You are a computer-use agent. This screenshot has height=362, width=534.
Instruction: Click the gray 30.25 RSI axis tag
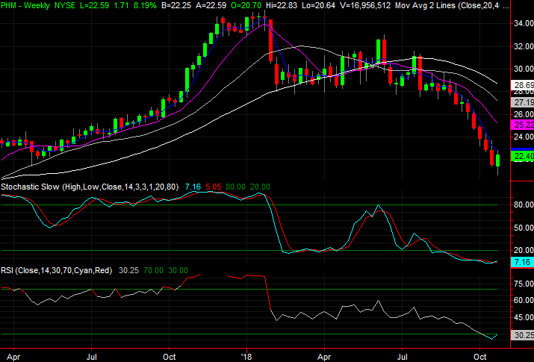coord(523,335)
